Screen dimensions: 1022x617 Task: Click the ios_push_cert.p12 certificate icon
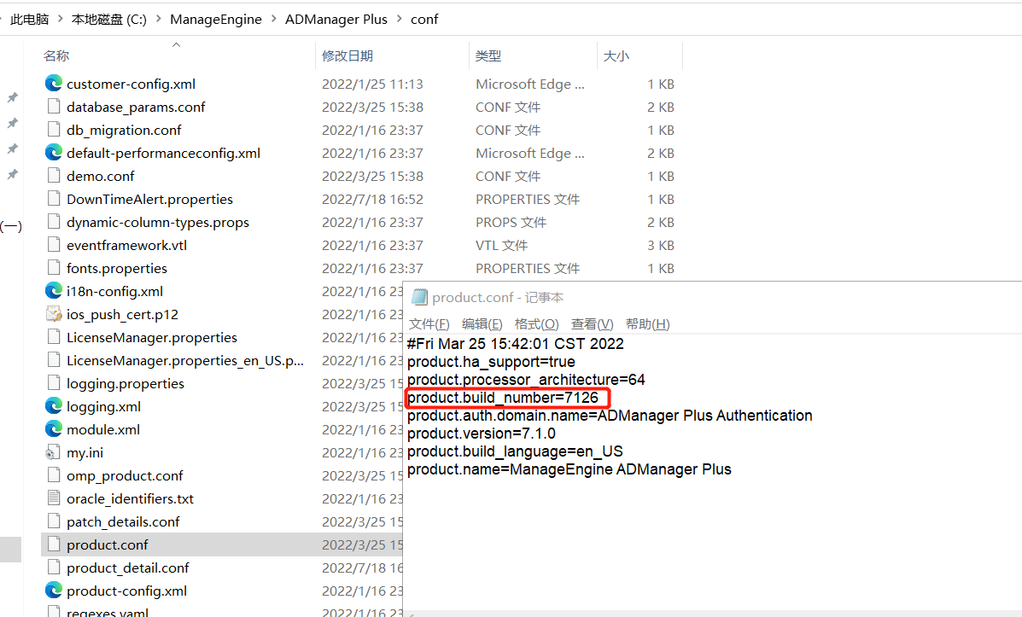pyautogui.click(x=54, y=314)
